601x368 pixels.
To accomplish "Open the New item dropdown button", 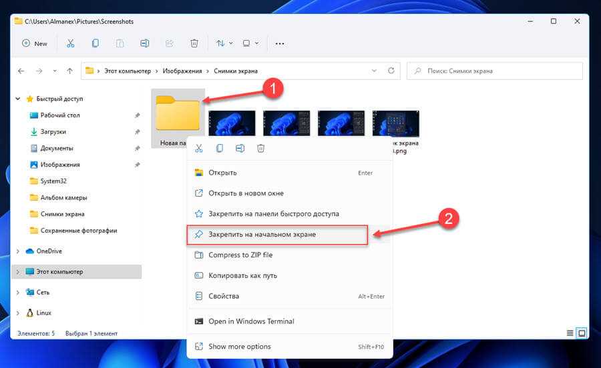I will click(x=35, y=43).
